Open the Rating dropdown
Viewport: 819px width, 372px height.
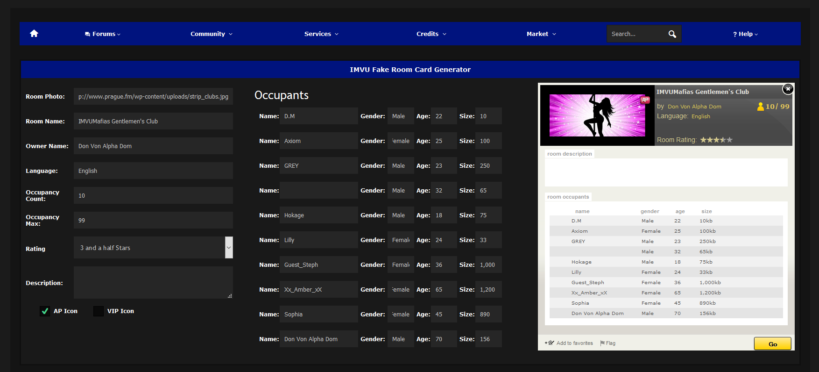pyautogui.click(x=153, y=248)
